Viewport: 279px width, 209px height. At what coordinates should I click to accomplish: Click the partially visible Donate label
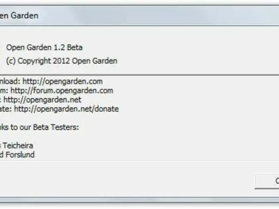[6, 109]
